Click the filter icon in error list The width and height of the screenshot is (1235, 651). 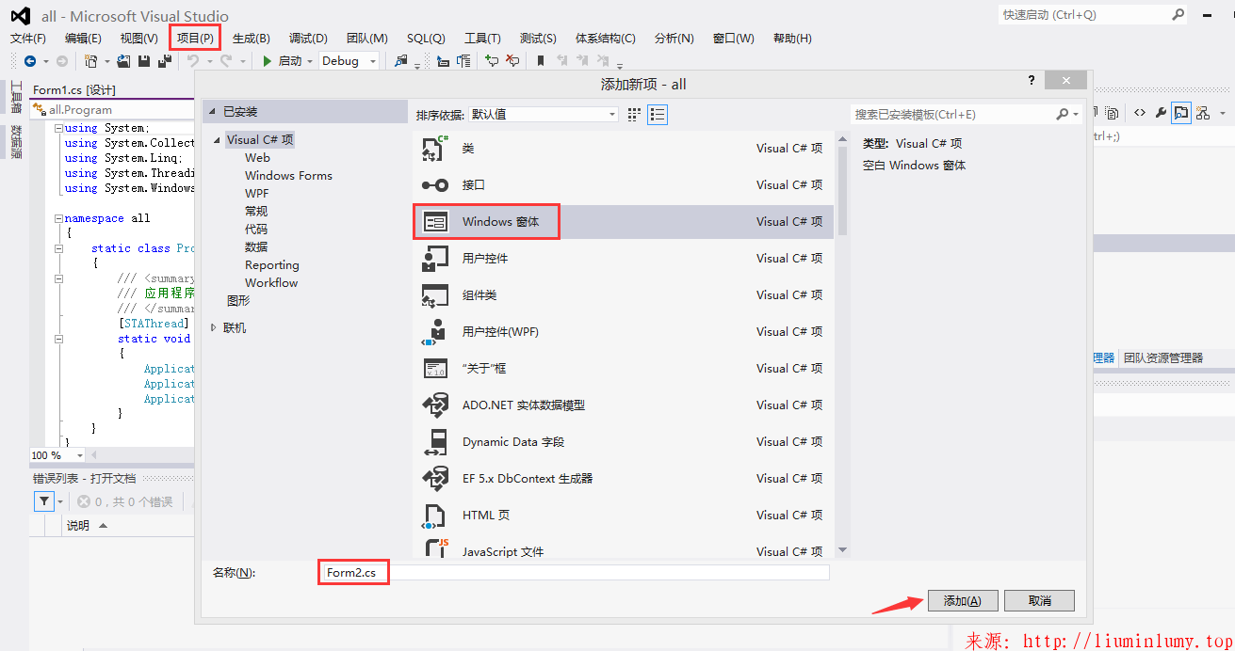click(43, 501)
